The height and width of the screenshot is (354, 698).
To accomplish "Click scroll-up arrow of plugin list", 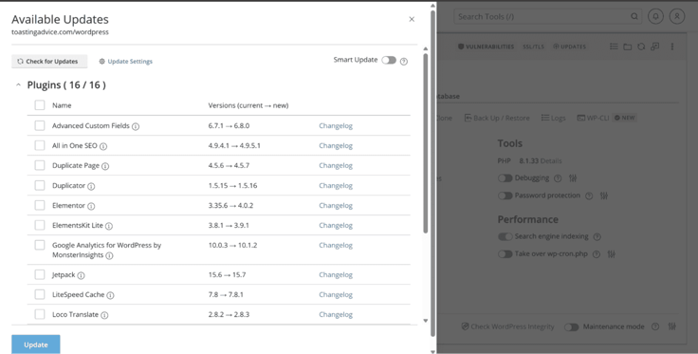I will click(426, 48).
